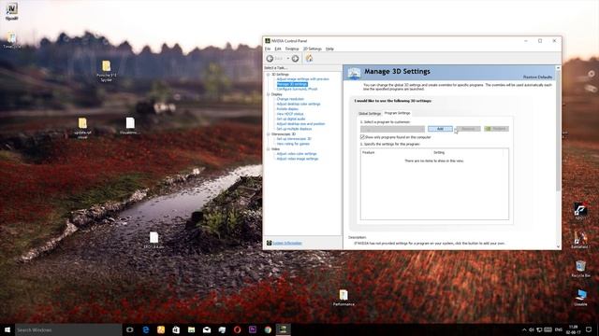Switch to the Program Settings tab

pos(397,113)
